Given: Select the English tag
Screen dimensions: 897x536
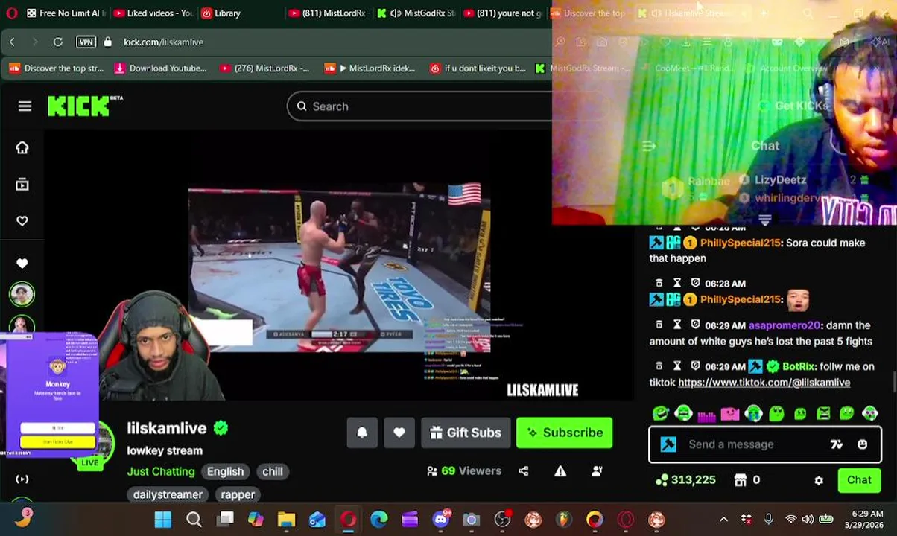Looking at the screenshot, I should [x=225, y=471].
